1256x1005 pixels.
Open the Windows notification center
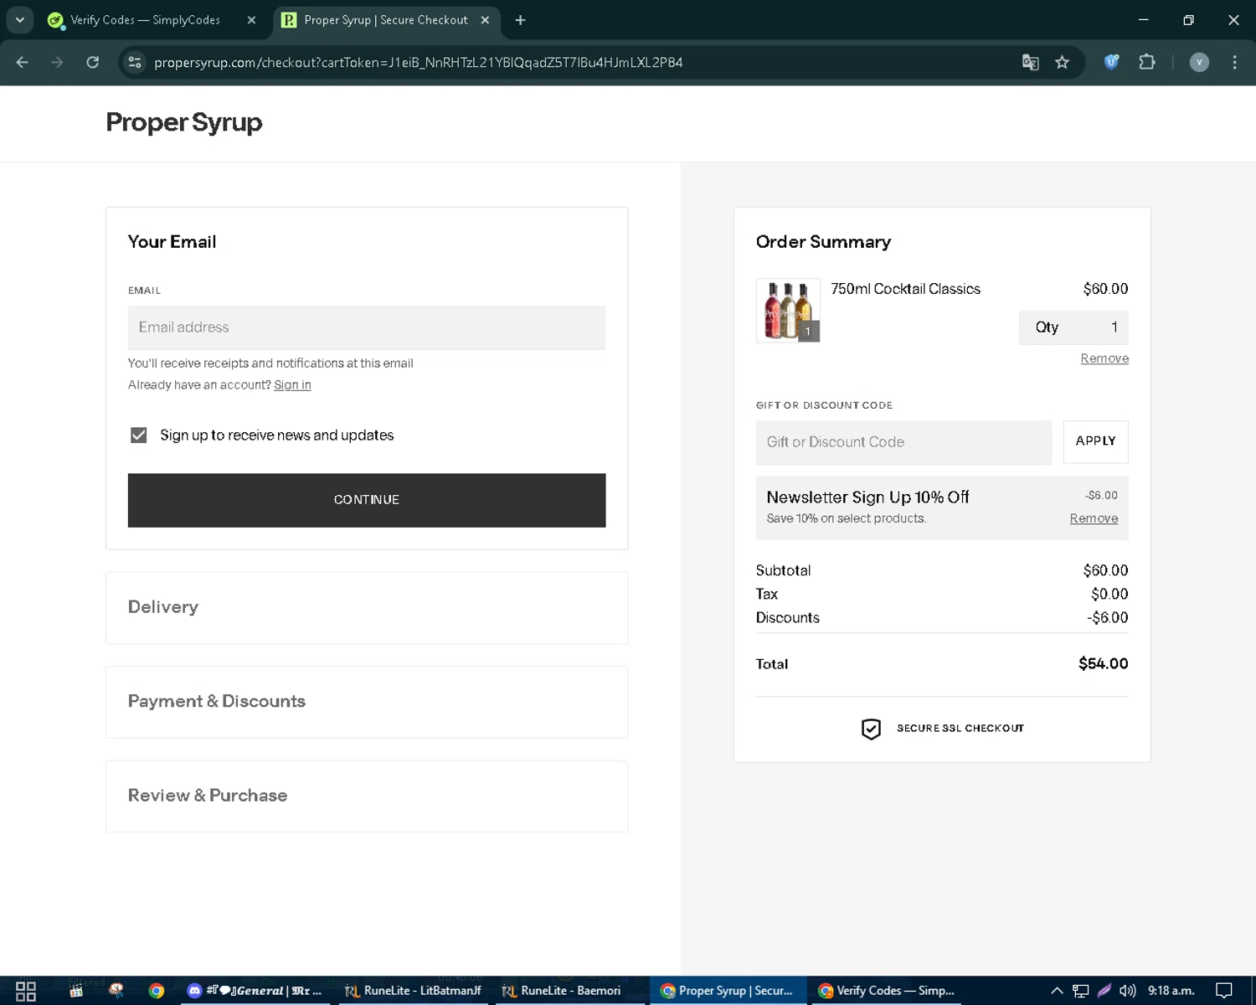1224,991
